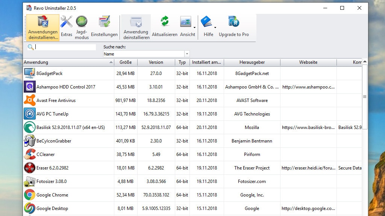This screenshot has height=216, width=385.
Task: Sort by Typ column header
Action: (x=182, y=62)
